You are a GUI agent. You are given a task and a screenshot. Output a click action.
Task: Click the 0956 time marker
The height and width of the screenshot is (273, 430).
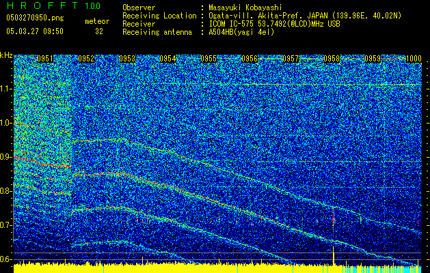tap(250, 59)
